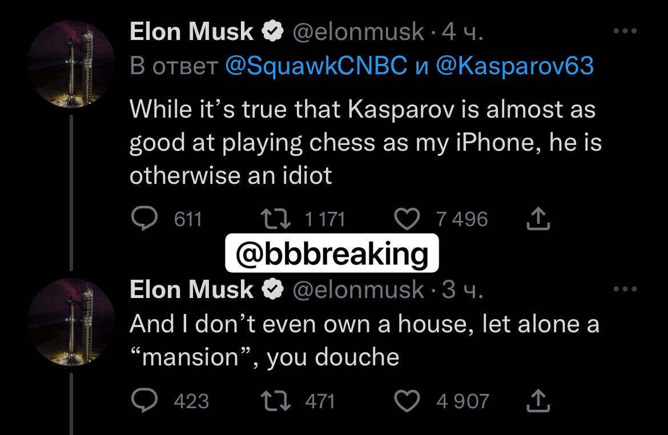Image resolution: width=668 pixels, height=435 pixels.
Task: Click the @elonmusk handle on first tweet
Action: click(x=358, y=31)
